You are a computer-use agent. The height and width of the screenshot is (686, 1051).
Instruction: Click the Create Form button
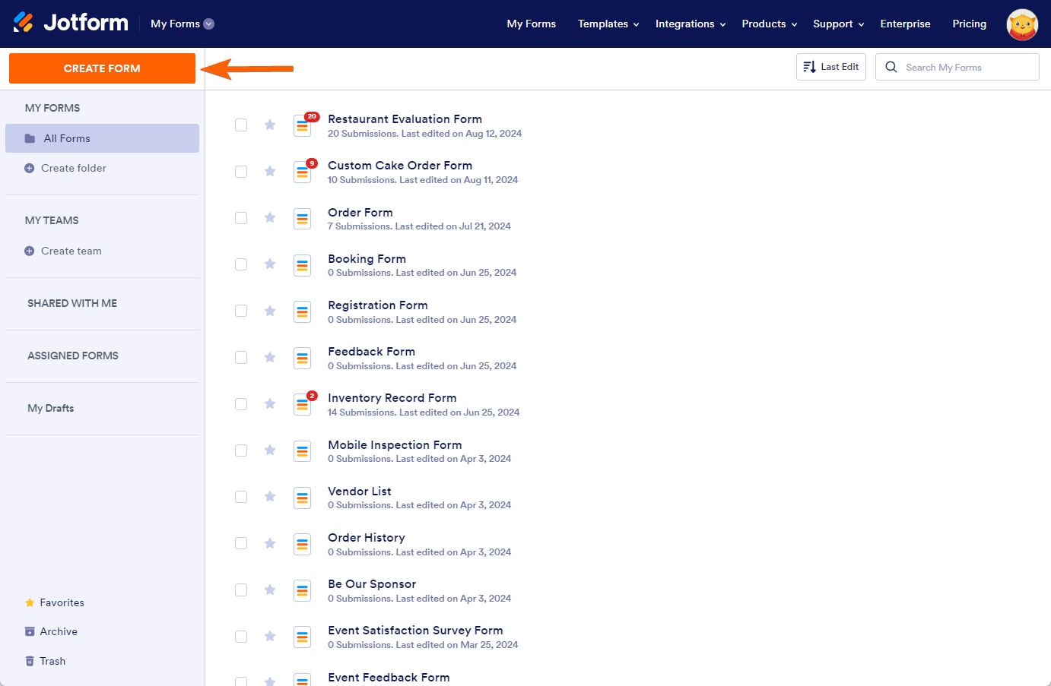[x=102, y=68]
